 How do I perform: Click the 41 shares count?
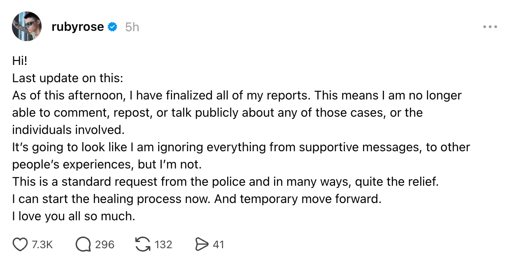pyautogui.click(x=219, y=244)
